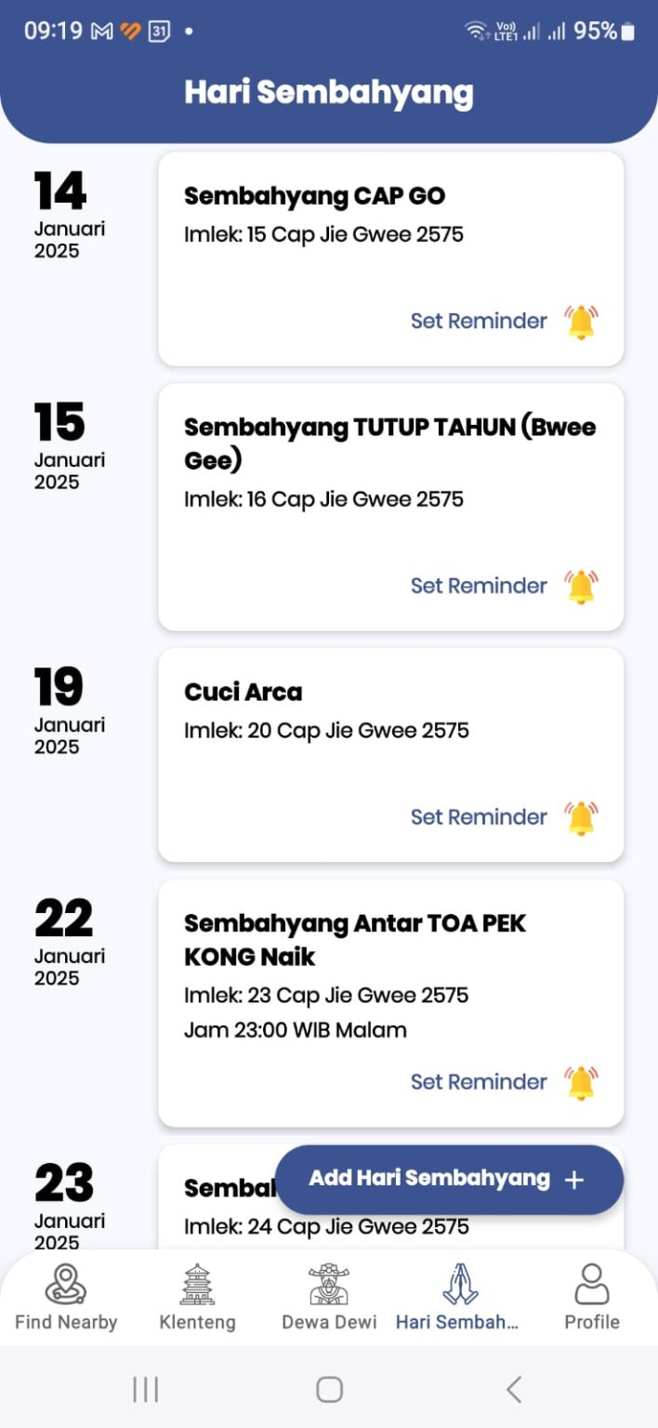Set a reminder for Cuci Arca
This screenshot has width=658, height=1428.
[479, 817]
